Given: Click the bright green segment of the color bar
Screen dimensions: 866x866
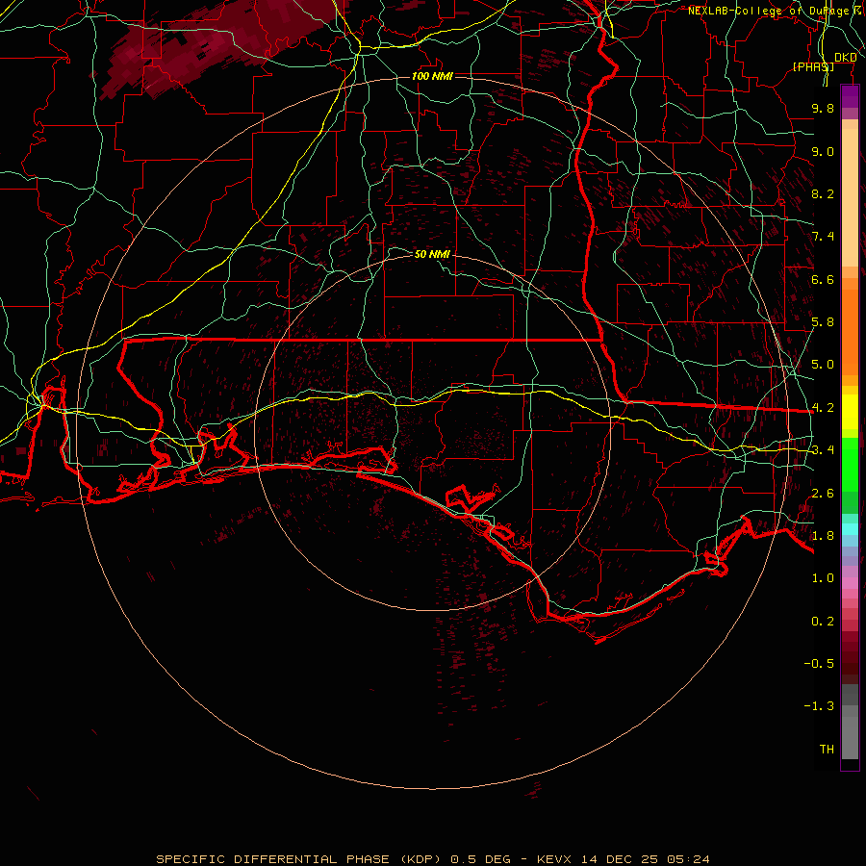Looking at the screenshot, I should (x=850, y=464).
